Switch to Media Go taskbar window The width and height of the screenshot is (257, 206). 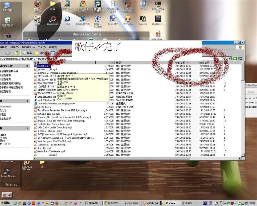click(x=93, y=203)
